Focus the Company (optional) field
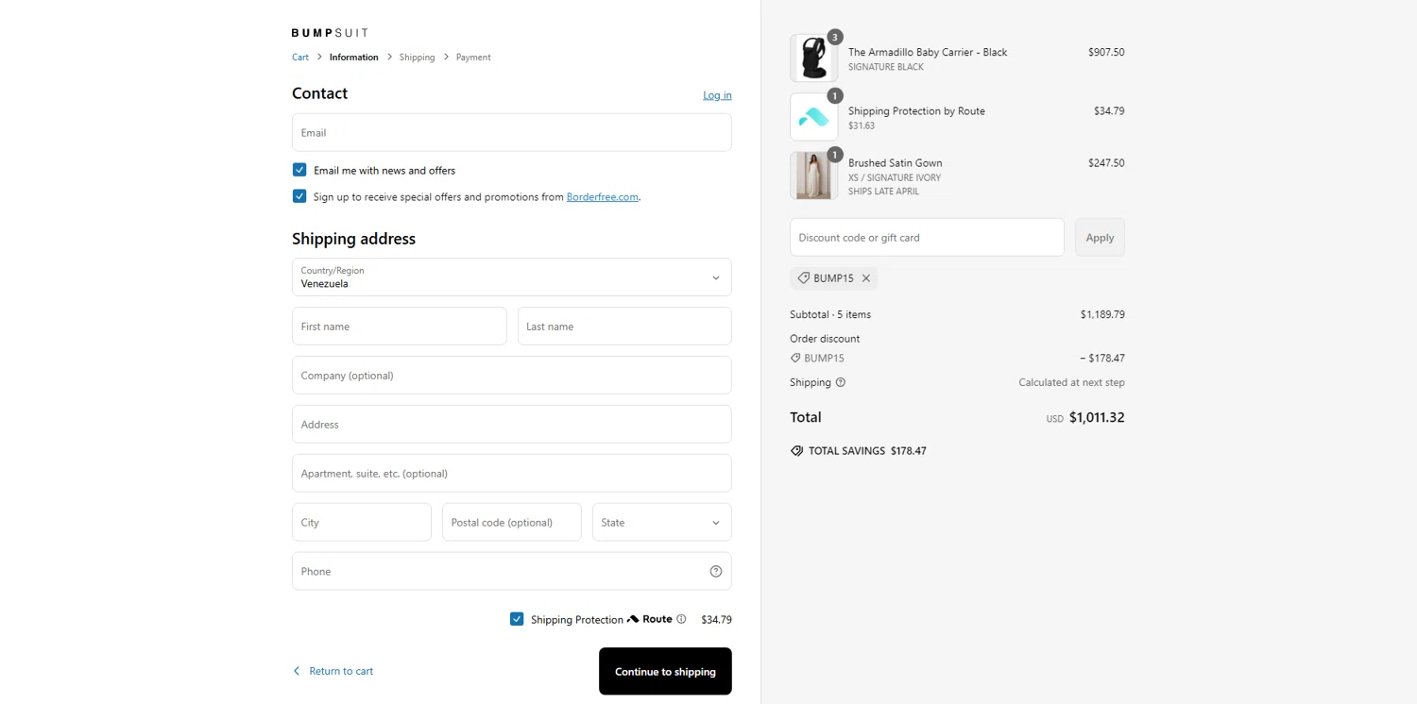The height and width of the screenshot is (704, 1417). pyautogui.click(x=512, y=376)
